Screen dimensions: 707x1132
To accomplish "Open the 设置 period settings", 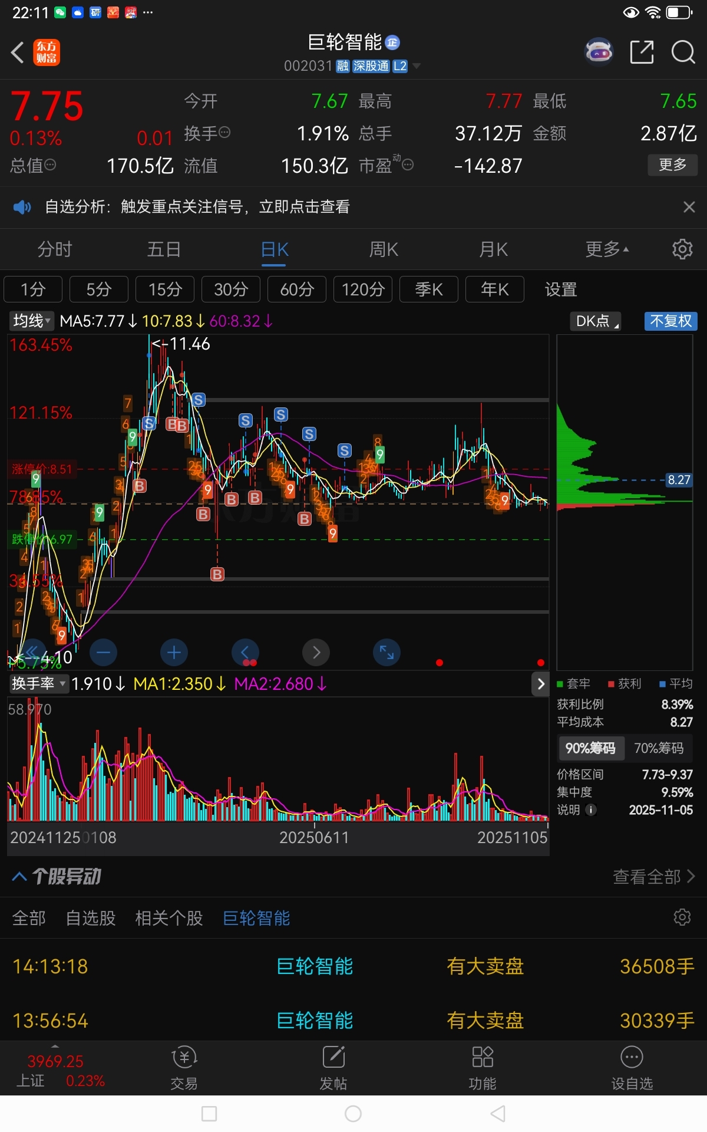I will (x=561, y=289).
